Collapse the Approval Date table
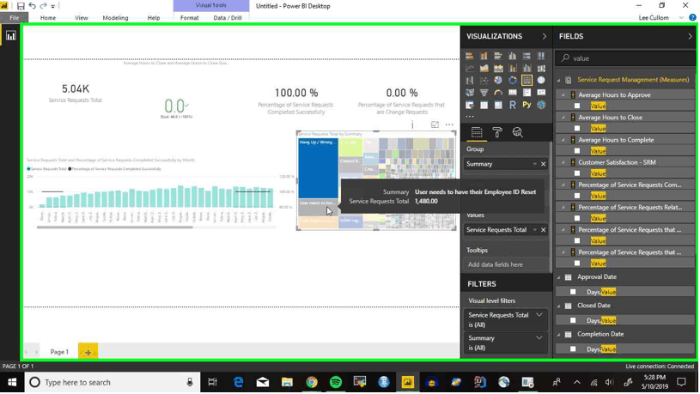The image size is (700, 394). [x=558, y=277]
